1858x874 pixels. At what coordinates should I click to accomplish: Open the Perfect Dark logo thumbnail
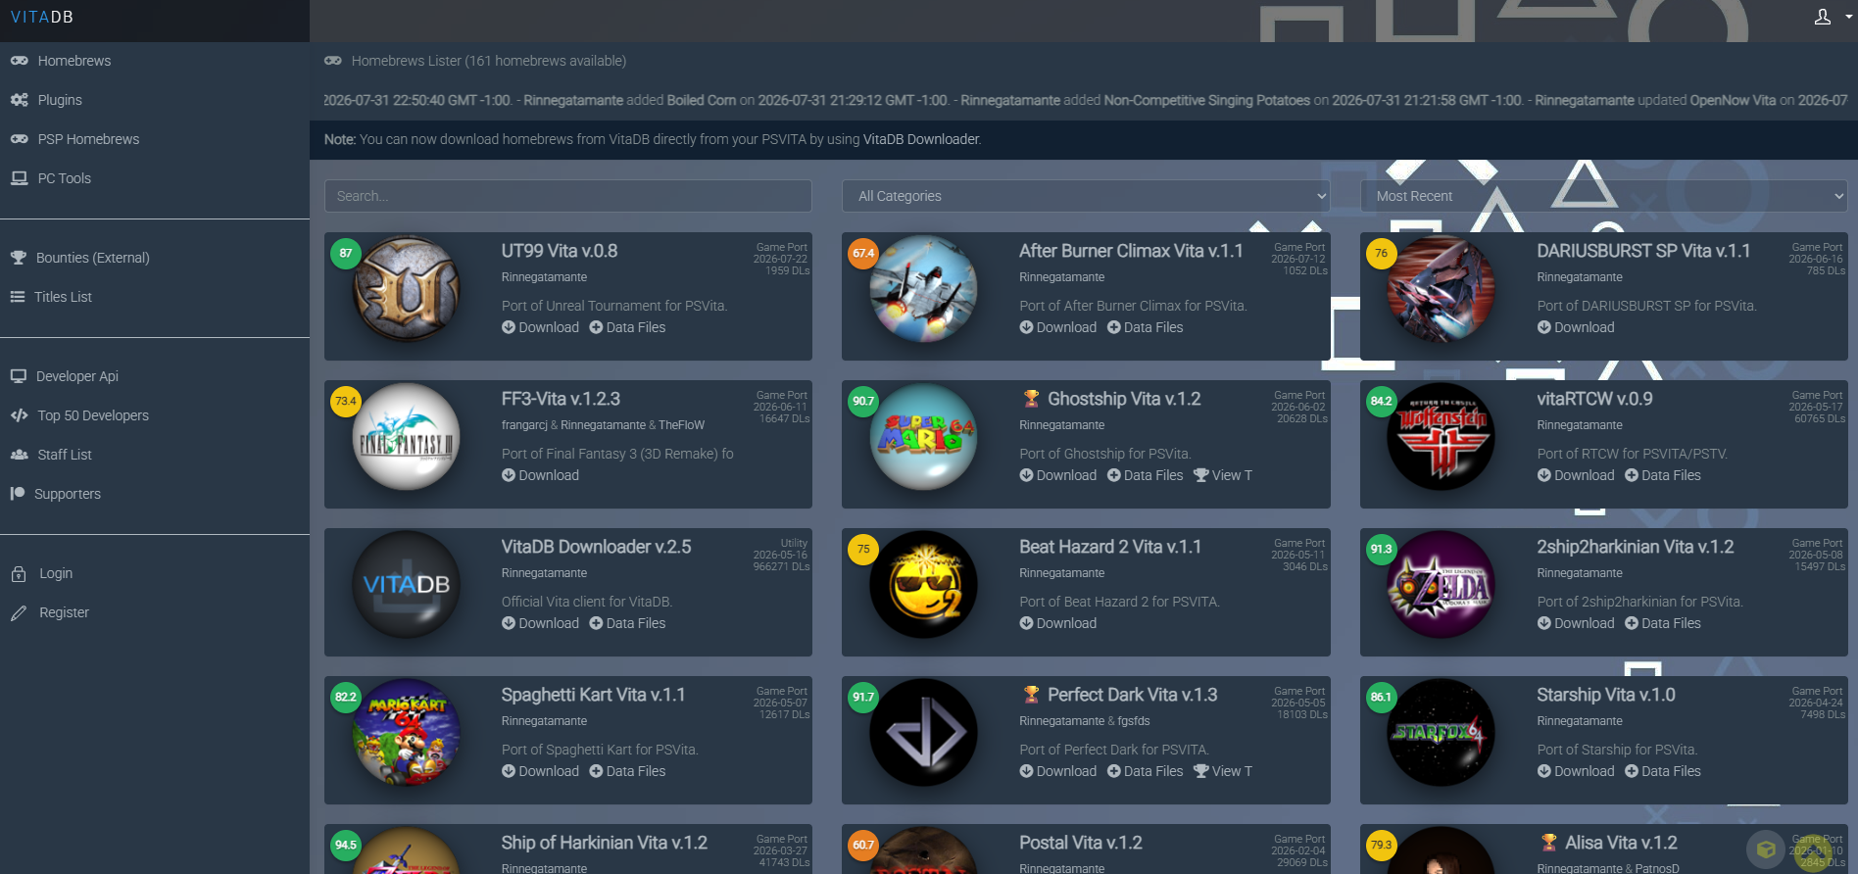pyautogui.click(x=923, y=732)
